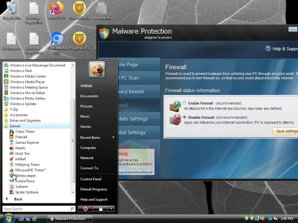Open Default Programs from start menu

click(93, 189)
